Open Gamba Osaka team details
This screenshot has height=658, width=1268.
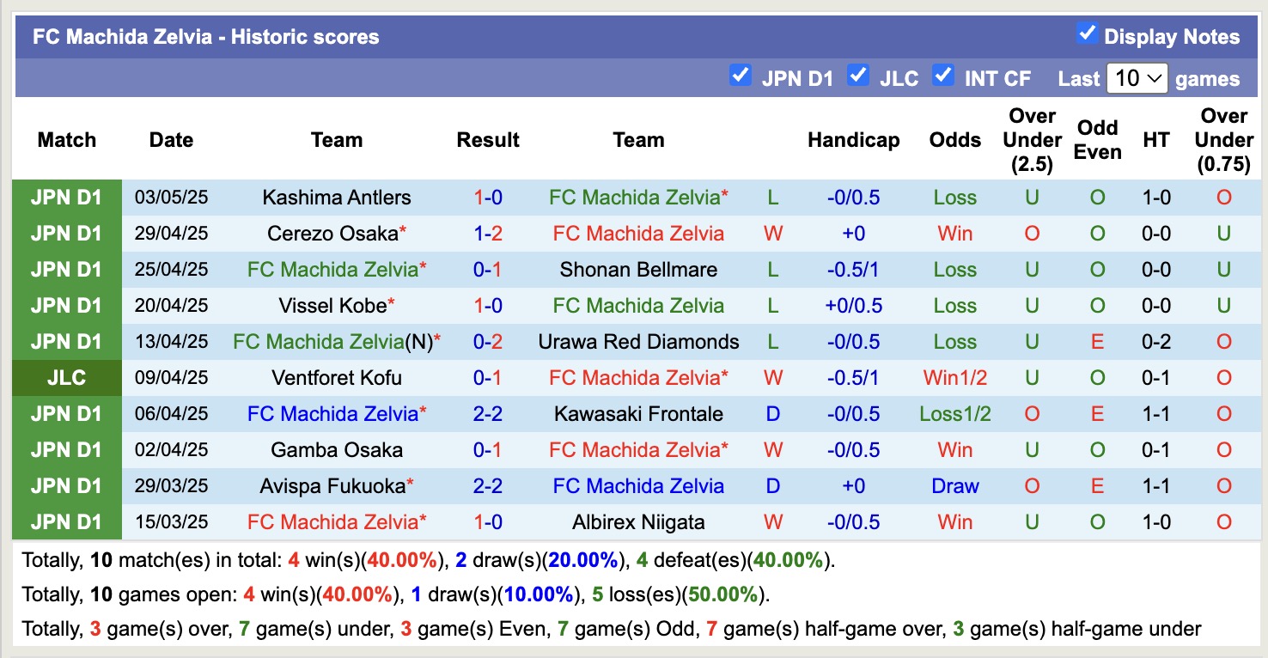(337, 449)
